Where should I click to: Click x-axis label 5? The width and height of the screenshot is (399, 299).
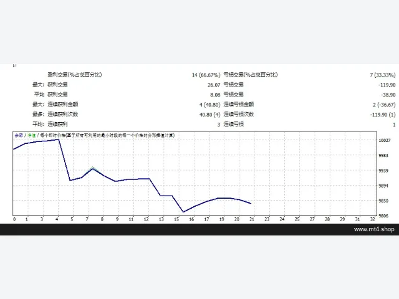[x=72, y=219]
